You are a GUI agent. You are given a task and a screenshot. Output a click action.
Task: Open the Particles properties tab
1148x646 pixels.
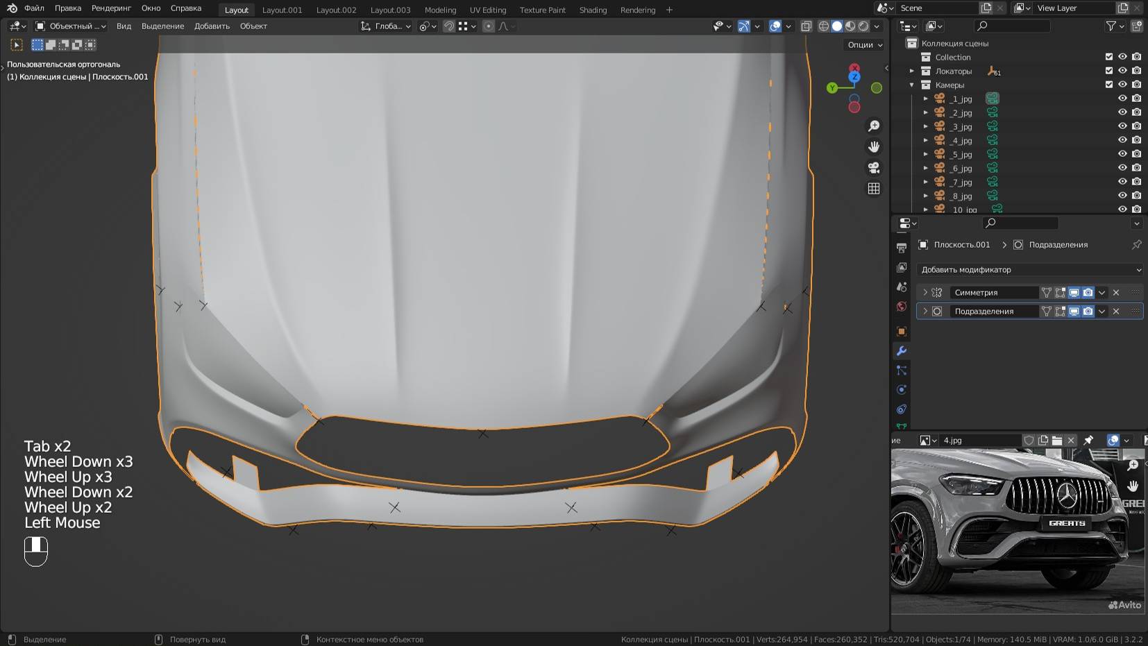[x=902, y=371]
